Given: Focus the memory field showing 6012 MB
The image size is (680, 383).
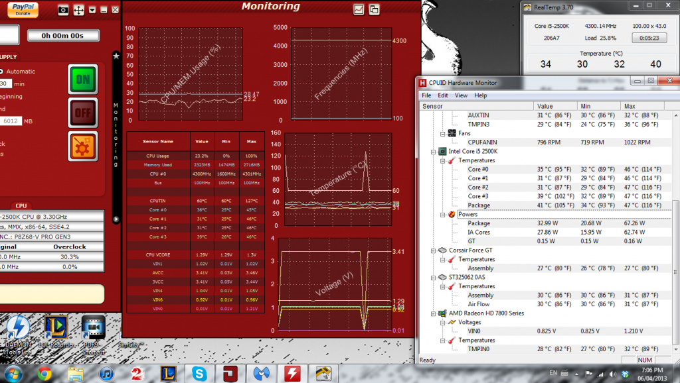Looking at the screenshot, I should [x=11, y=121].
